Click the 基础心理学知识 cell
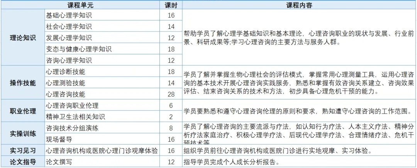The height and width of the screenshot is (168, 417). click(x=69, y=15)
